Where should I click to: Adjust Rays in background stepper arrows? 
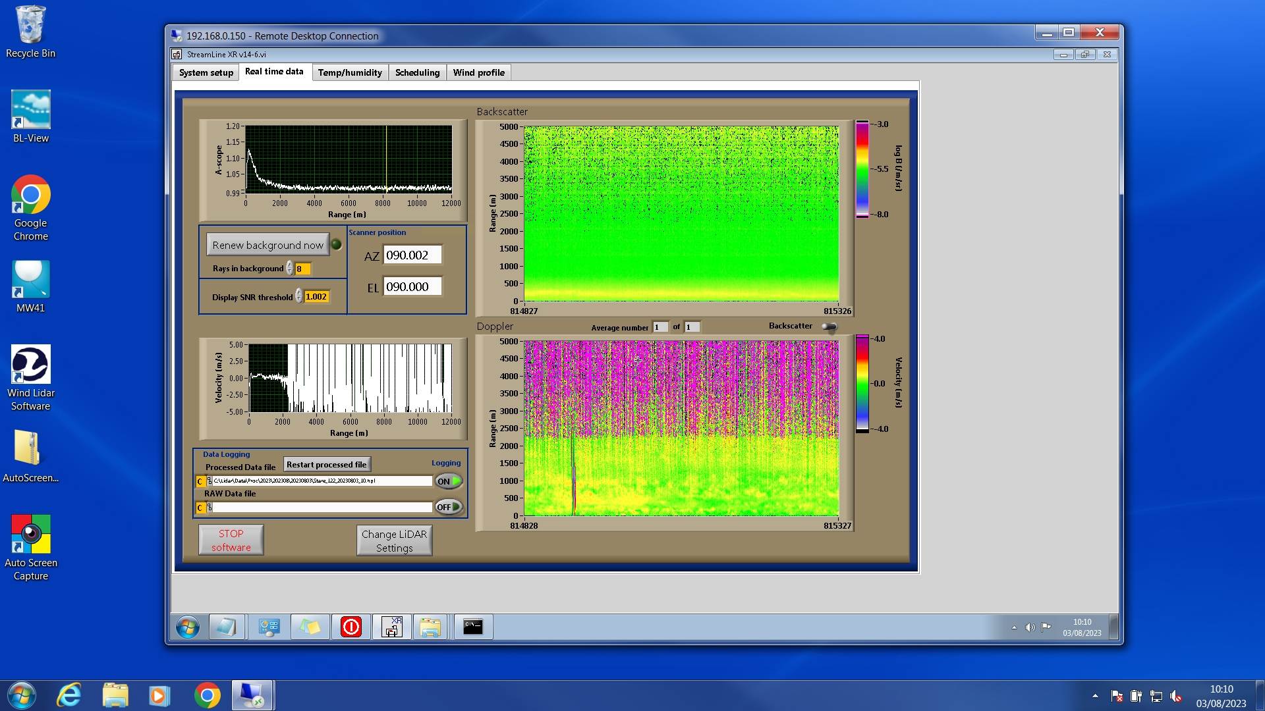click(x=289, y=269)
